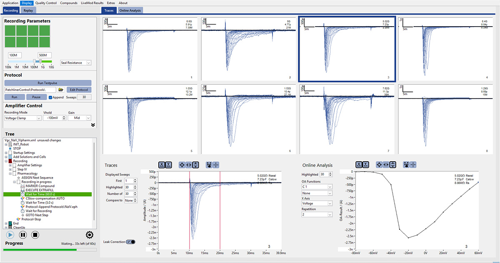Image resolution: width=500 pixels, height=263 pixels.
Task: Select the pan hand tool in Traces
Action: pyautogui.click(x=208, y=165)
